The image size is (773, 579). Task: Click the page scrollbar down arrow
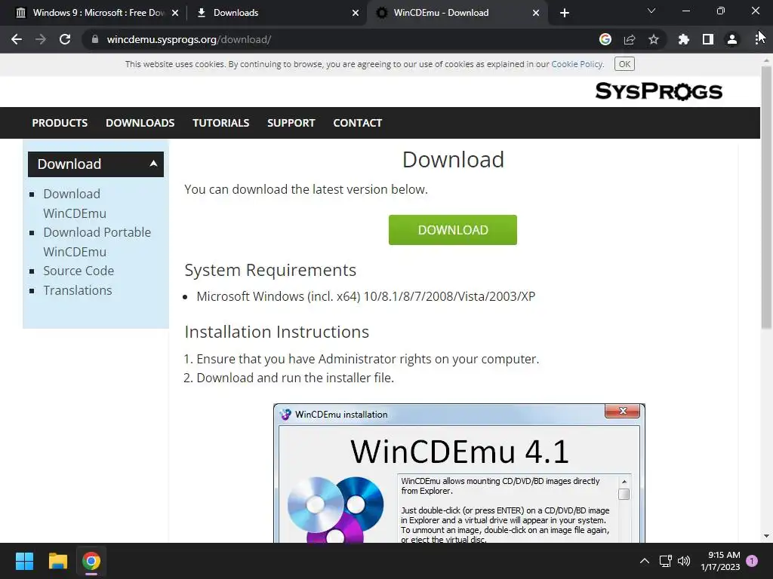(x=766, y=536)
